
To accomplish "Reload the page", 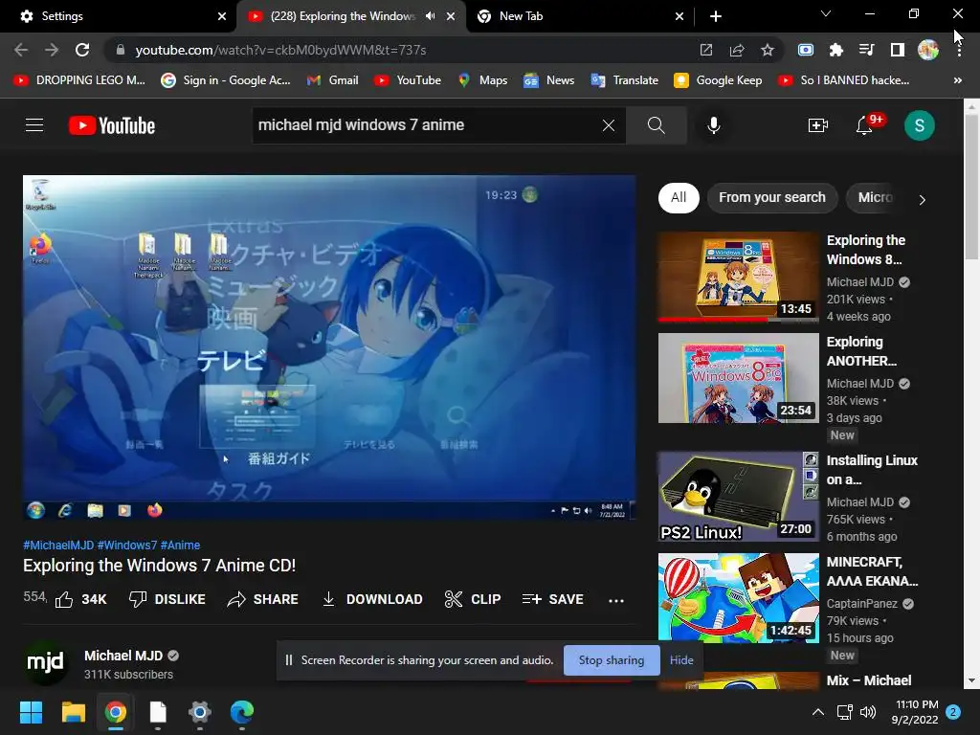I will point(82,50).
